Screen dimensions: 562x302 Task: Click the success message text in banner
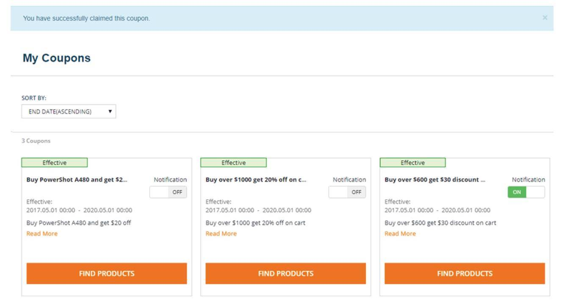coord(87,19)
